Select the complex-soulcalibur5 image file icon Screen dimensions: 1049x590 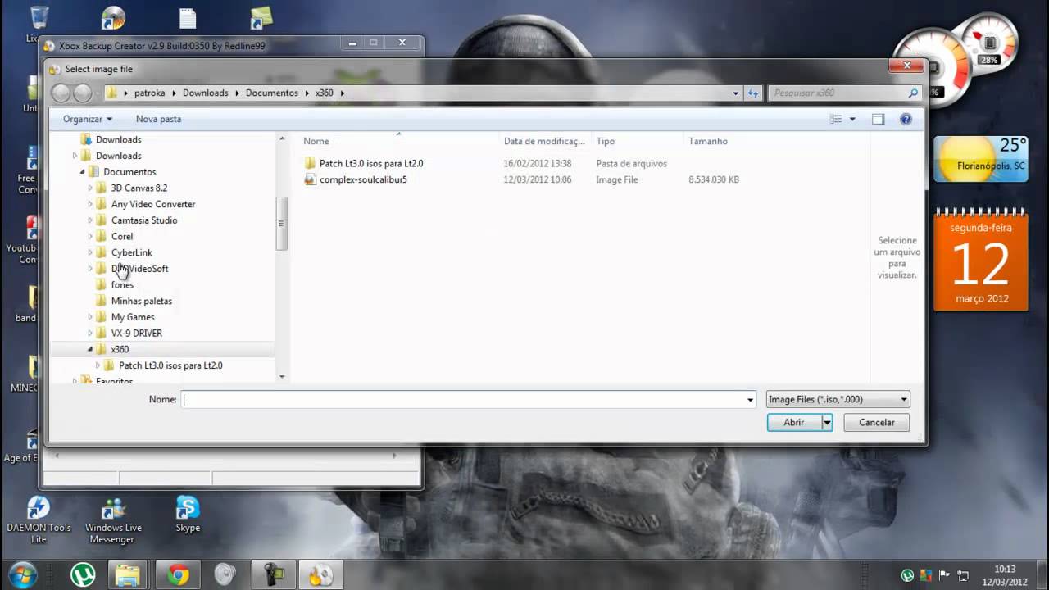pos(310,179)
